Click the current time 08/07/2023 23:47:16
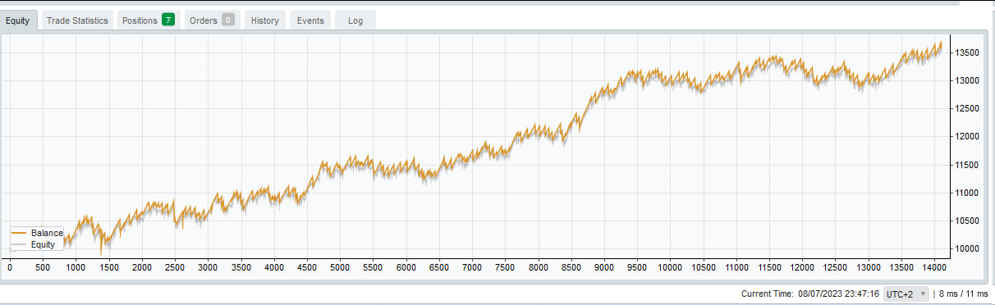995x305 pixels. point(838,294)
